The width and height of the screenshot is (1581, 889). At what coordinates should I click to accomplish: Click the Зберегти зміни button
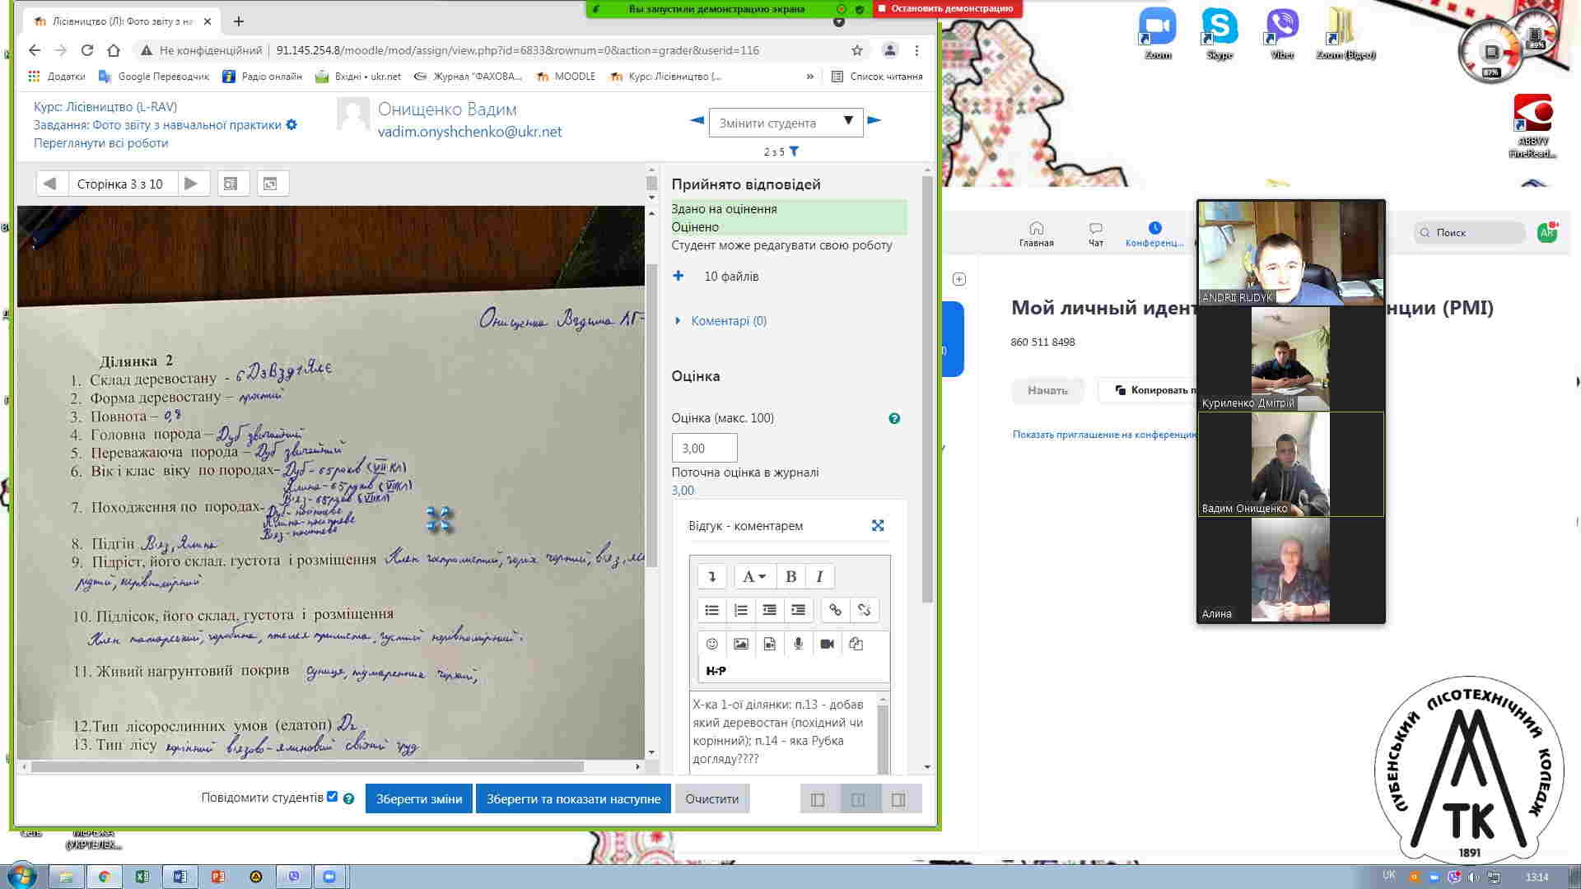pyautogui.click(x=419, y=799)
